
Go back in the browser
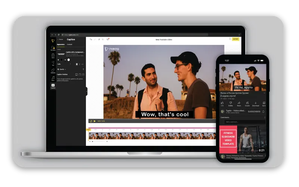pos(52,35)
